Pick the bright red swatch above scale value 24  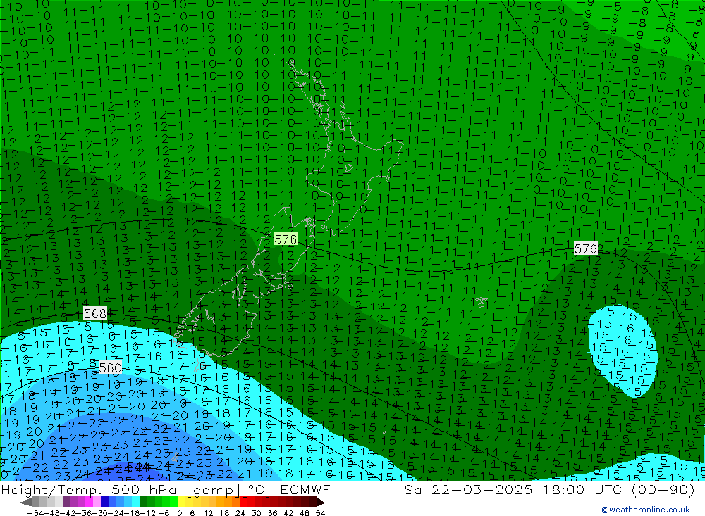pyautogui.click(x=243, y=503)
